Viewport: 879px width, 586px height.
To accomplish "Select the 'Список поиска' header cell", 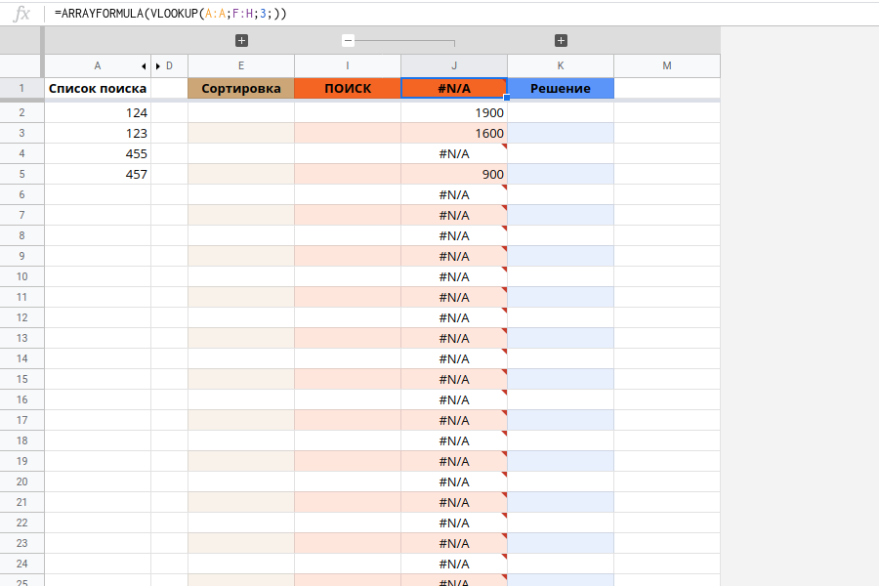I will click(98, 88).
